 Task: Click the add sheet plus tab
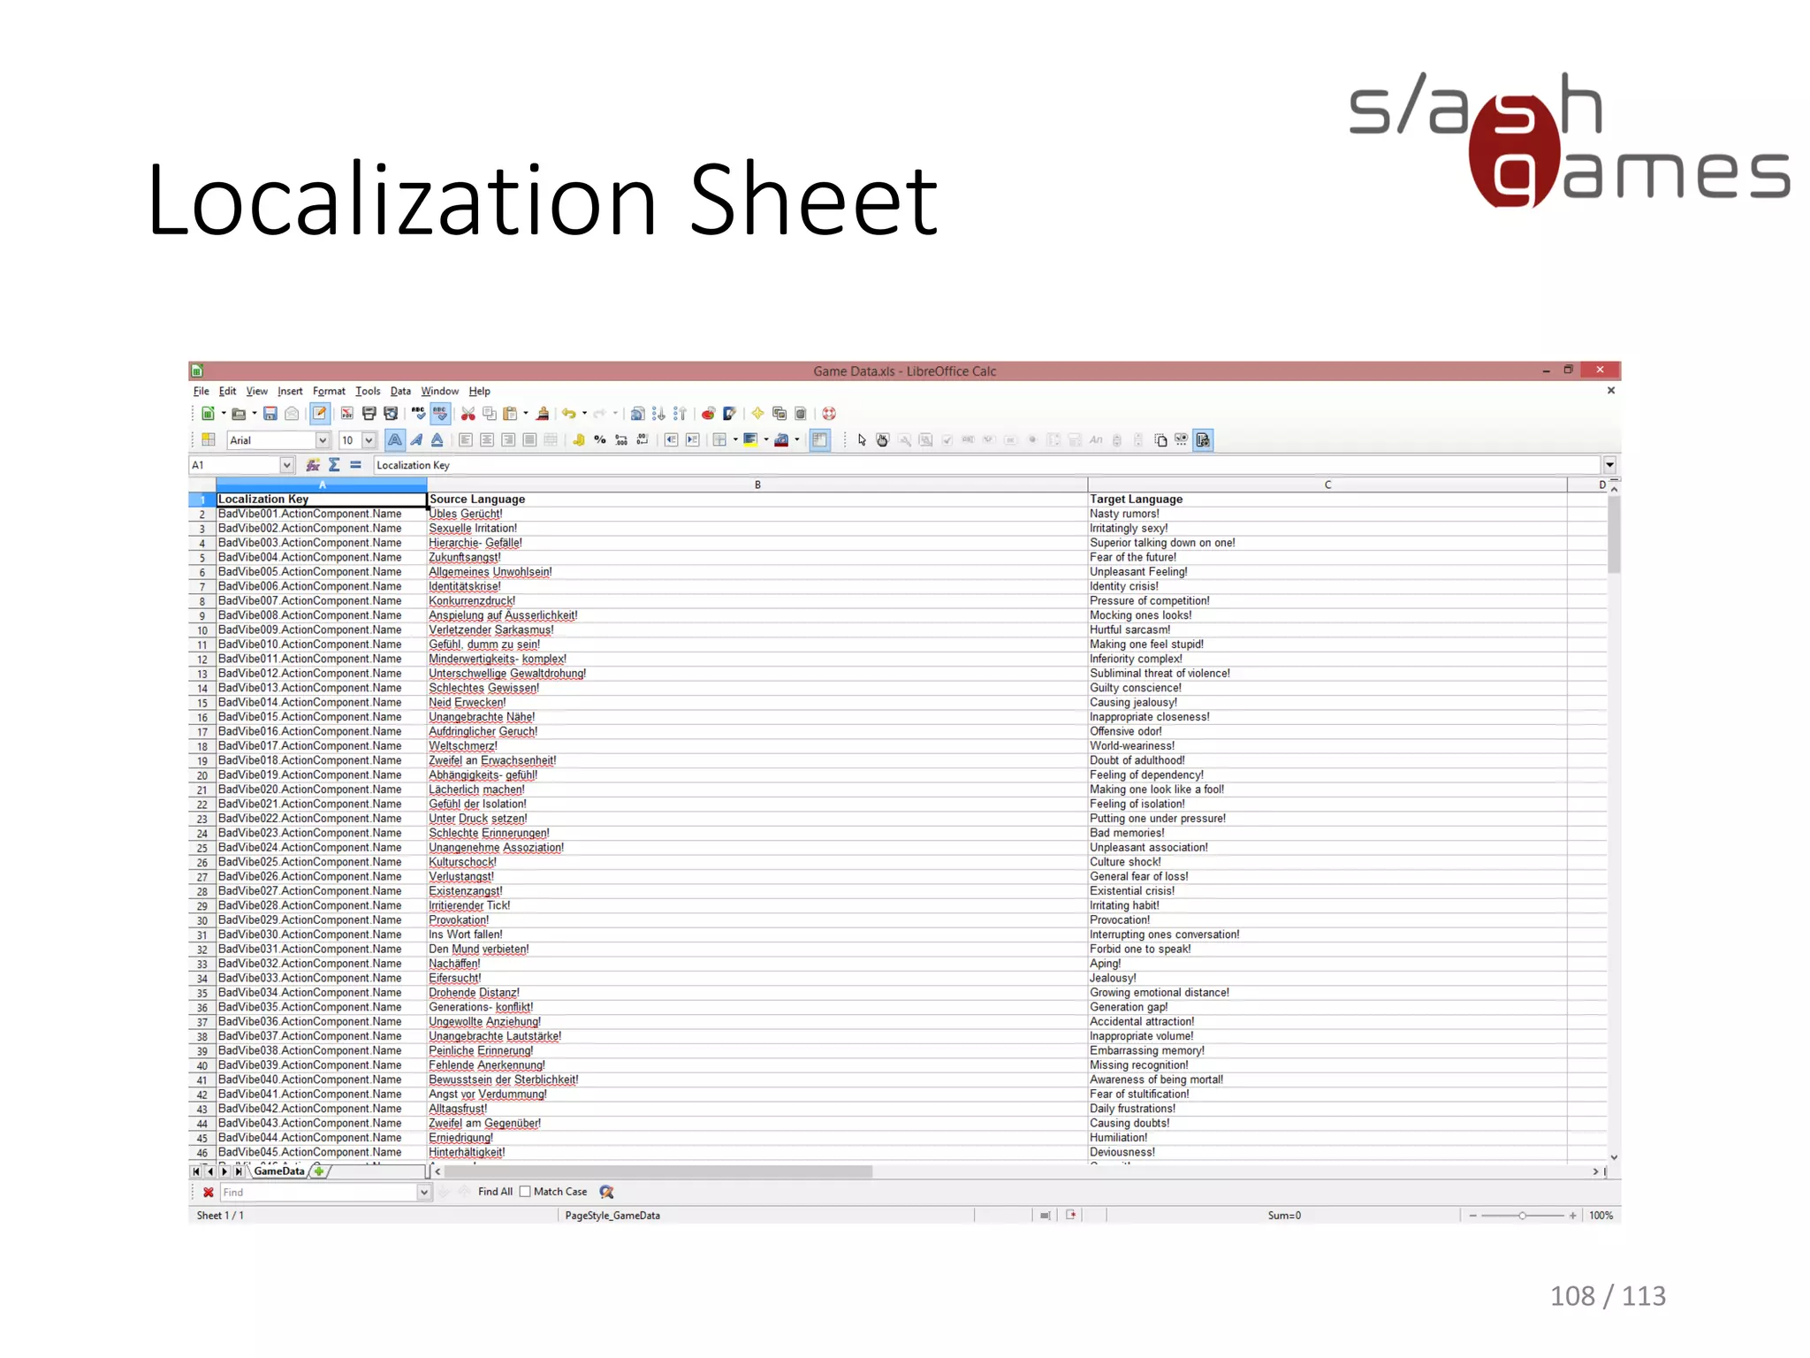[x=319, y=1171]
